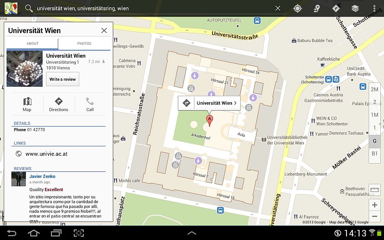Tap the Call phone icon
Viewport: 384px width, 240px height.
click(90, 104)
